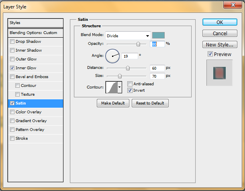Uncheck the Inner Glow effect
245x191 pixels.
click(x=12, y=68)
